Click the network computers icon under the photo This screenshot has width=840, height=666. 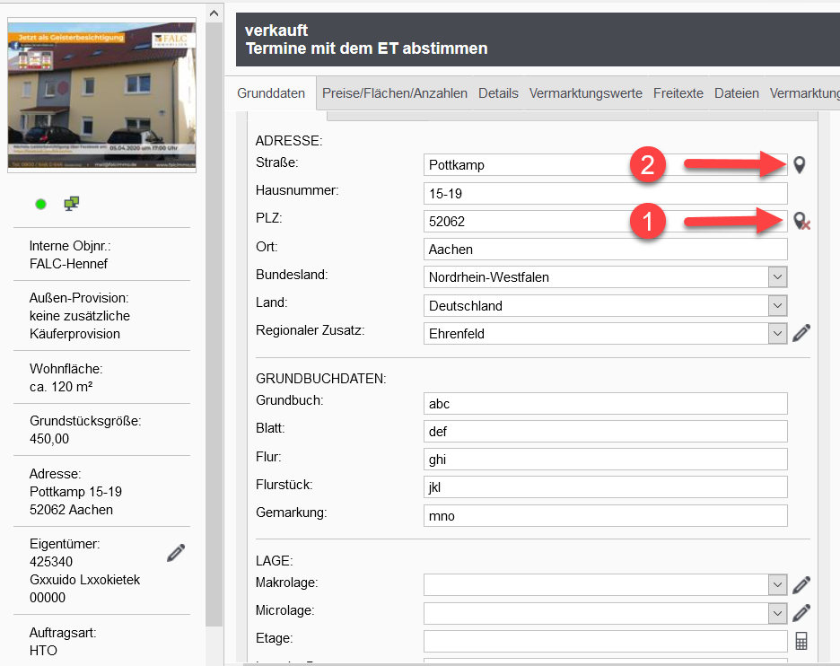[x=72, y=204]
